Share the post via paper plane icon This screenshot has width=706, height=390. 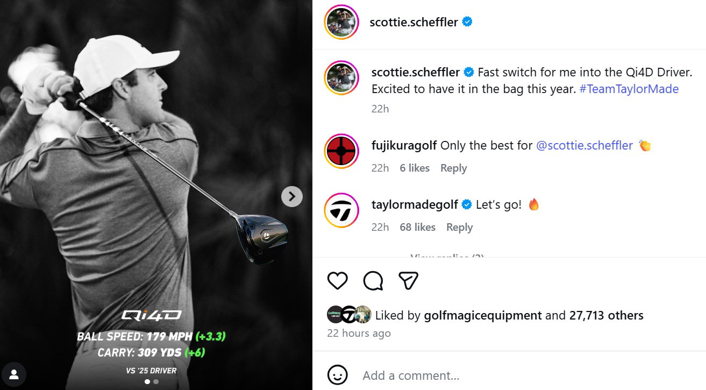coord(408,280)
